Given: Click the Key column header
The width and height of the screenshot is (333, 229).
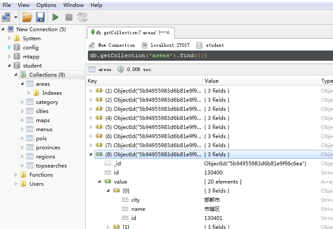Looking at the screenshot, I should coord(144,81).
